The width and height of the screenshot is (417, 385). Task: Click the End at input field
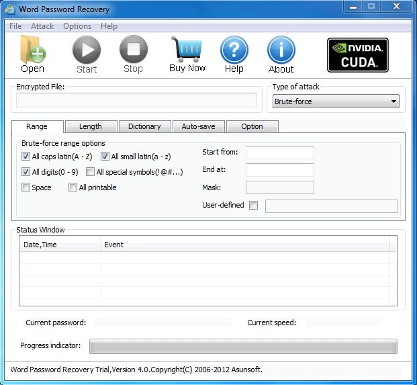pyautogui.click(x=280, y=170)
